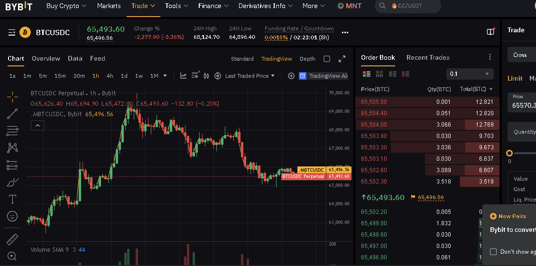
Task: Click the 65,504.00 ask price row
Action: (427, 124)
